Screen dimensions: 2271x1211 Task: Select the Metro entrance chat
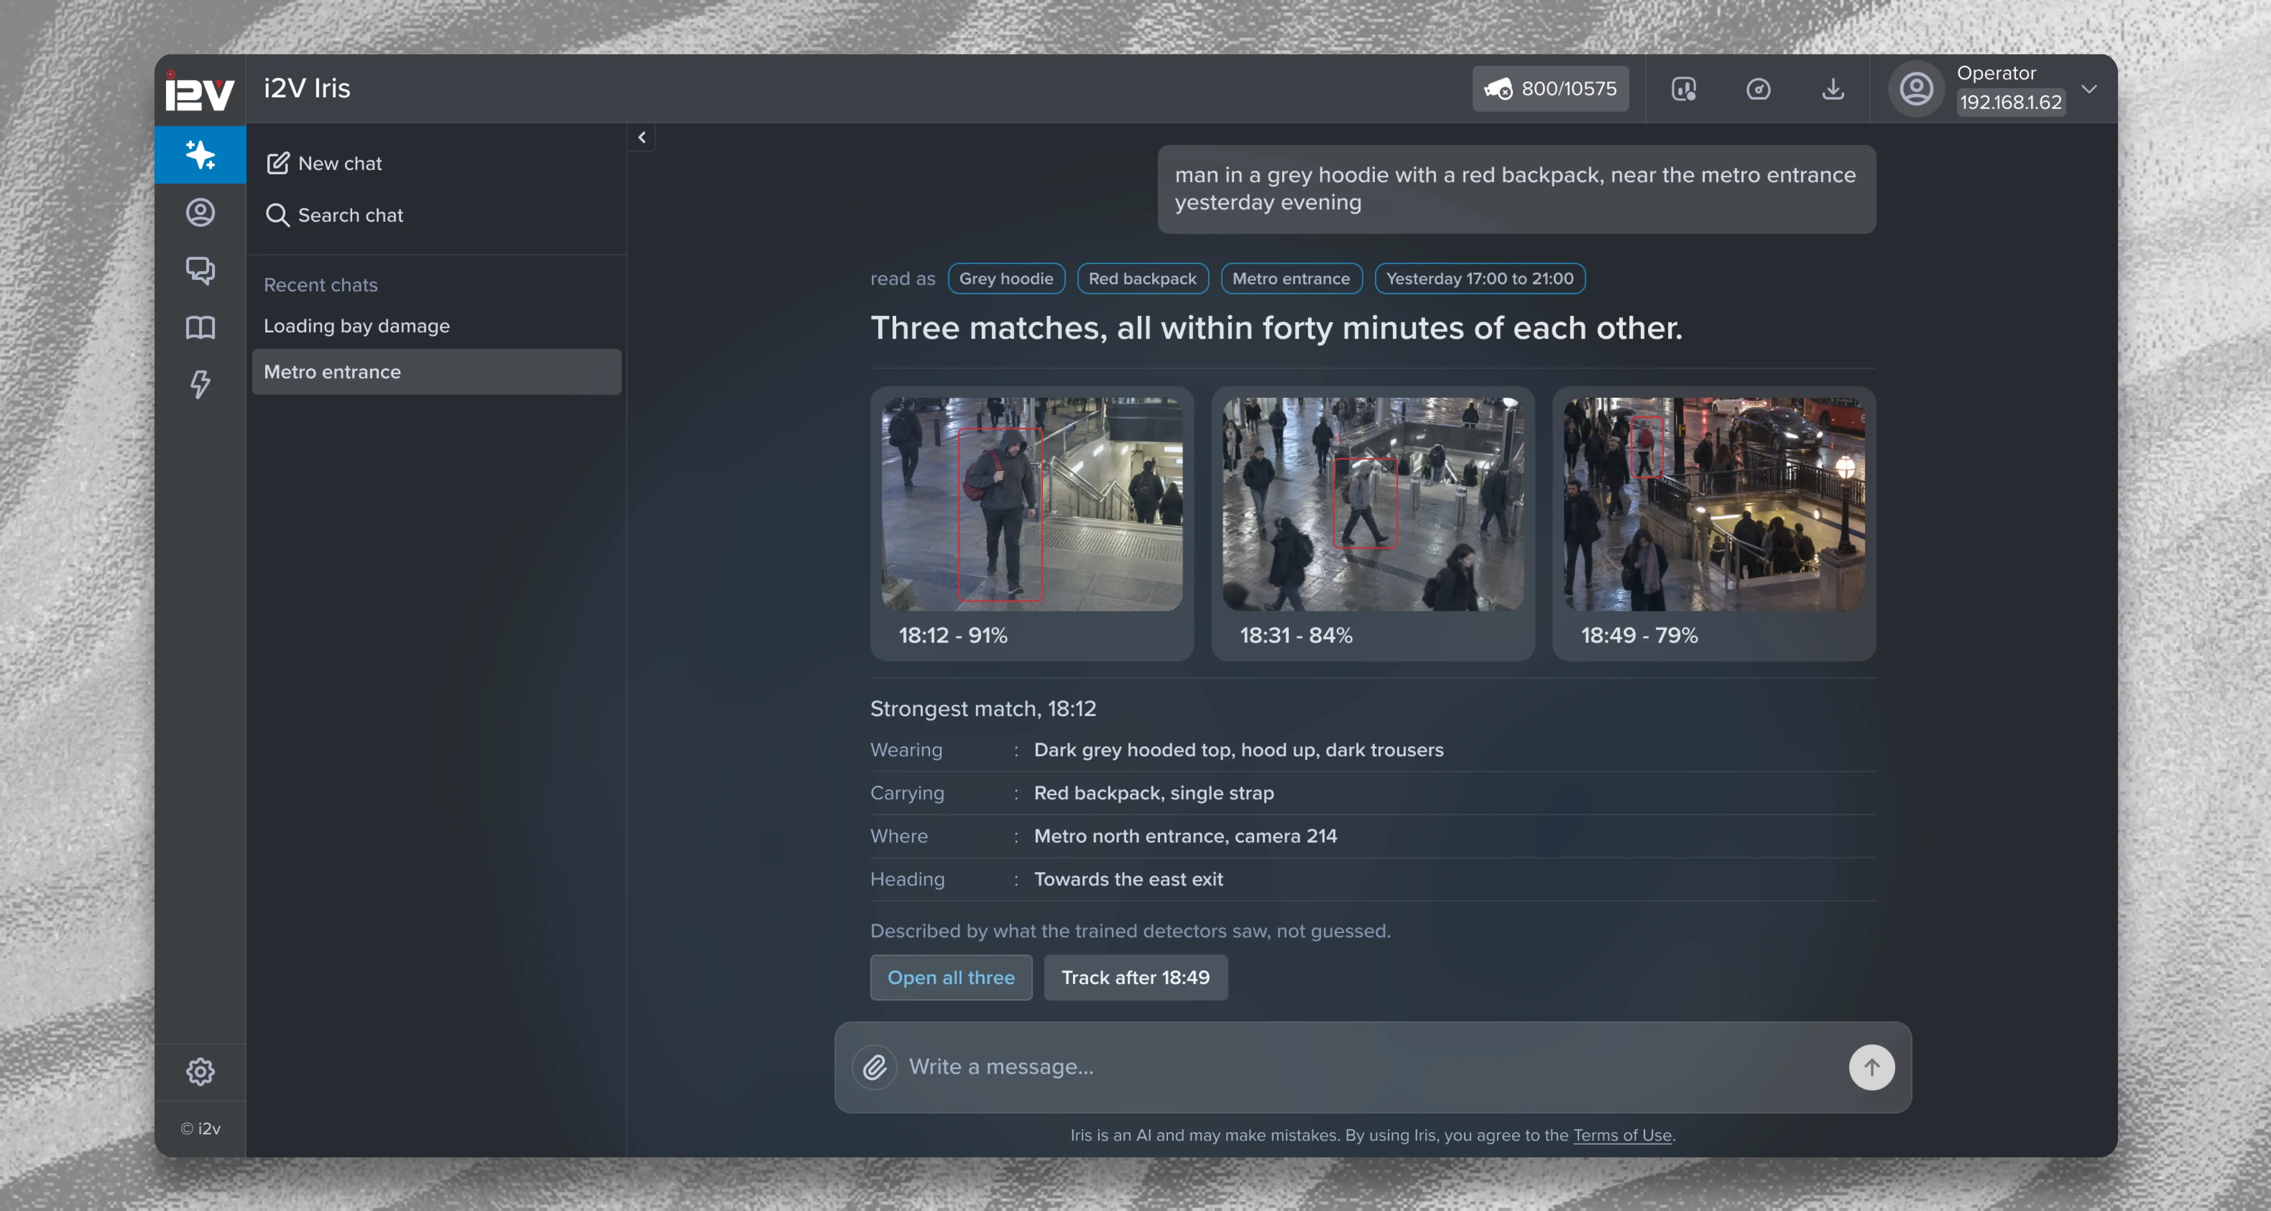(436, 372)
